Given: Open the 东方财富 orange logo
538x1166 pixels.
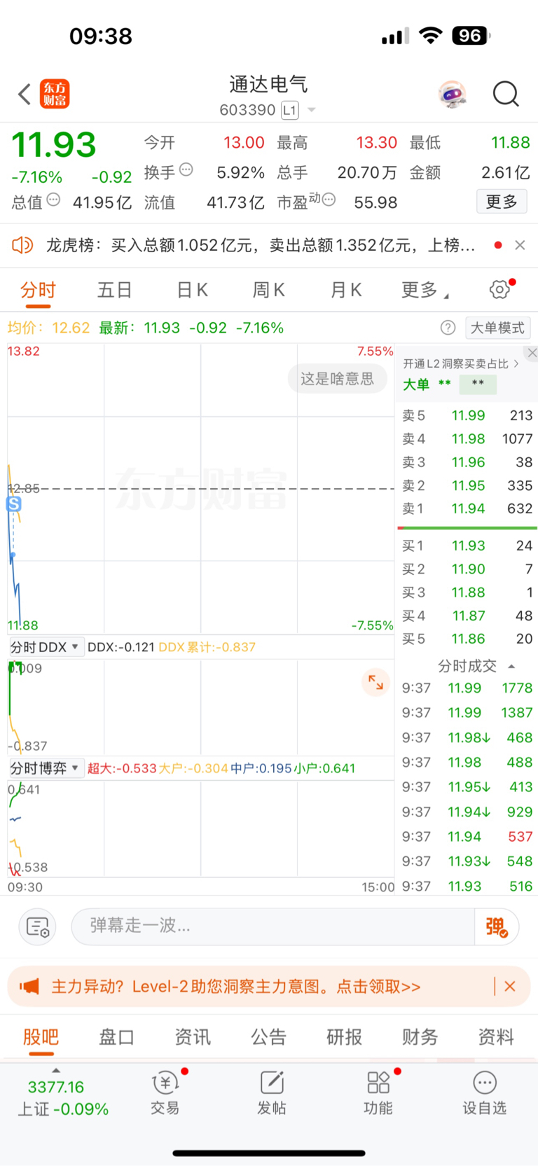Looking at the screenshot, I should (55, 94).
